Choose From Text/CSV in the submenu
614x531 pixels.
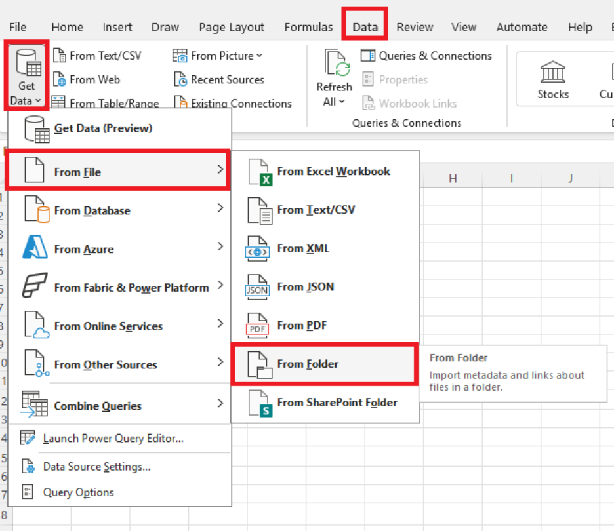tap(325, 210)
